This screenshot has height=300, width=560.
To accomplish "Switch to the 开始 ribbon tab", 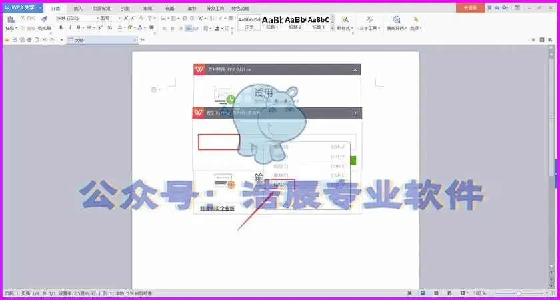I will point(56,8).
